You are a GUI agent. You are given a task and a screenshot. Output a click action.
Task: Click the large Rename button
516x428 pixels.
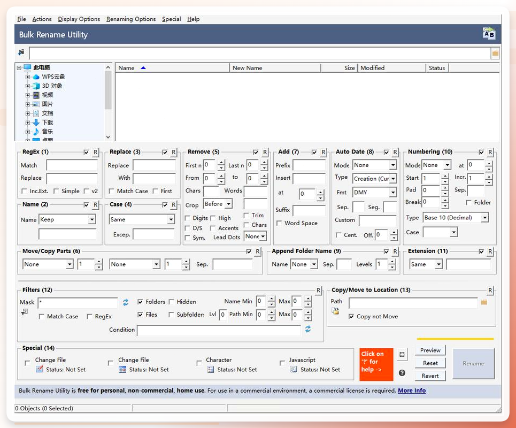pos(473,364)
